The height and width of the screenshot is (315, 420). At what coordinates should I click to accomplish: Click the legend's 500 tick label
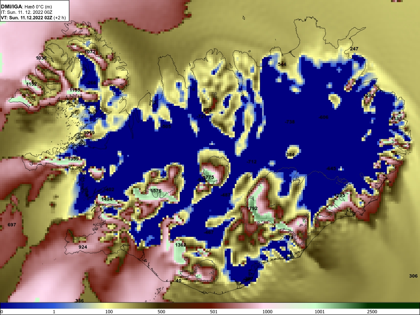tap(161, 312)
